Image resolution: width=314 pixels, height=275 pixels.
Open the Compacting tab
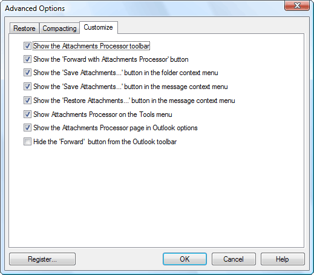tap(59, 28)
